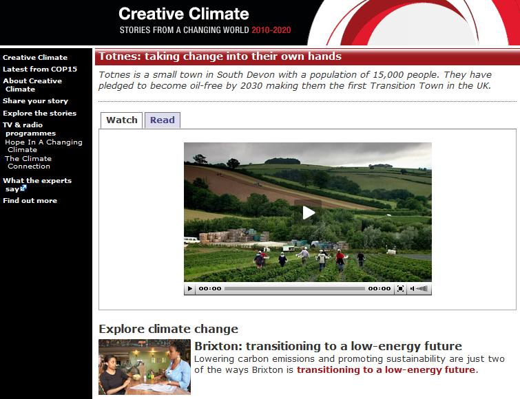Open external link icon beside 'say'
520x399 pixels.
[x=23, y=188]
